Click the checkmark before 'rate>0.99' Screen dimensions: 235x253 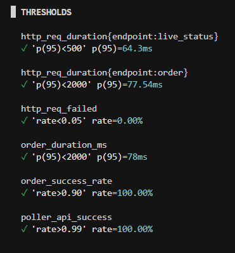tap(24, 230)
